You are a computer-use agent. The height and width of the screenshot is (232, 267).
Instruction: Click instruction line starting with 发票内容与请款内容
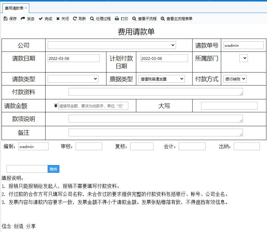click(115, 202)
